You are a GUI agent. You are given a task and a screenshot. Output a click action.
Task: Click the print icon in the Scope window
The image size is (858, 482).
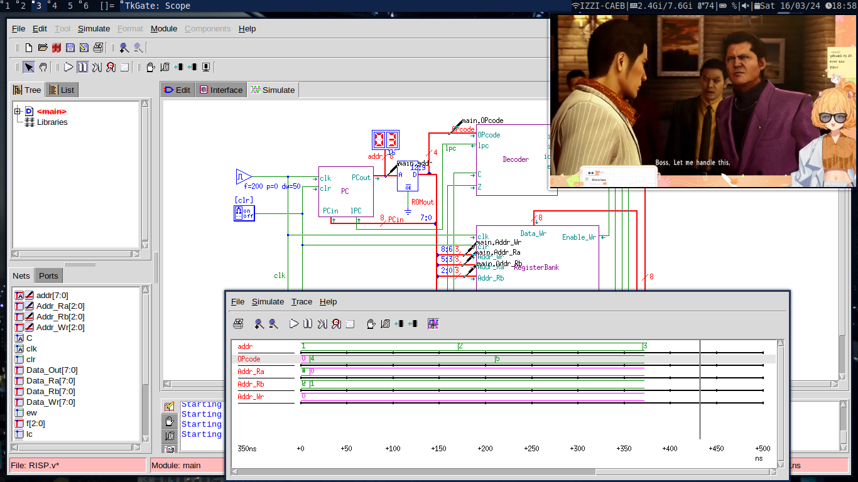238,324
